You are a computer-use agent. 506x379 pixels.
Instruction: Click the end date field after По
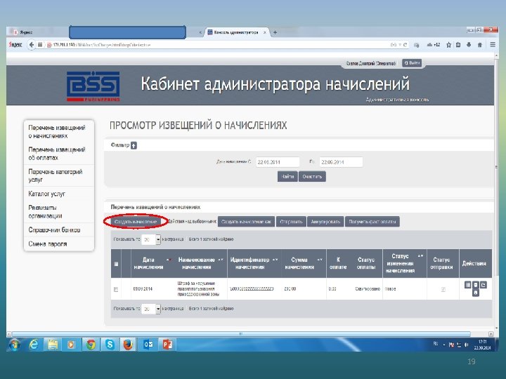point(341,162)
